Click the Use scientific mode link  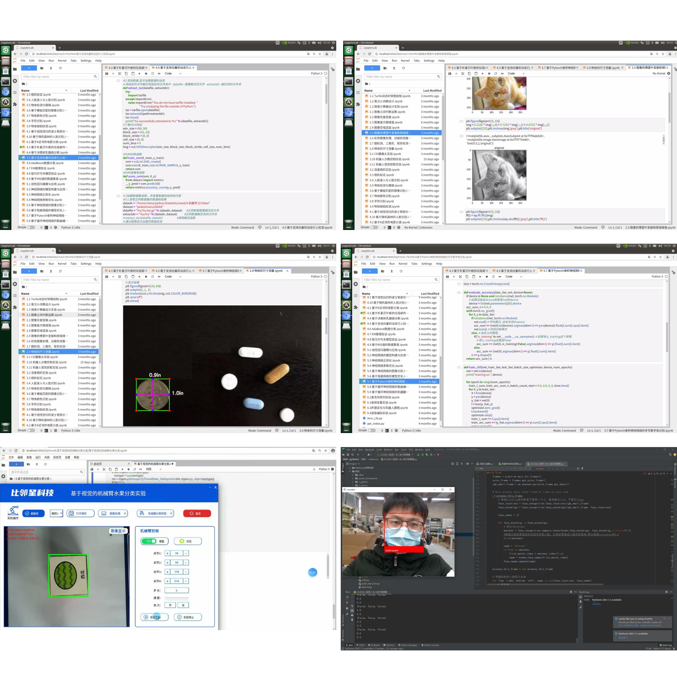tap(628, 626)
